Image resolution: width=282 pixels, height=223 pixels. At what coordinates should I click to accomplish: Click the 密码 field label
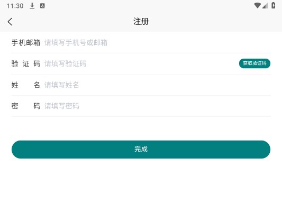coord(26,106)
